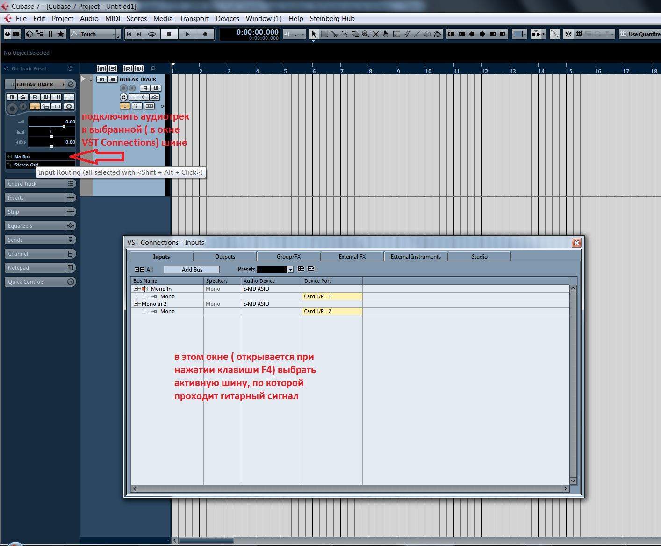Select the Time Warp hand tool
This screenshot has height=546, width=661.
pyautogui.click(x=386, y=34)
